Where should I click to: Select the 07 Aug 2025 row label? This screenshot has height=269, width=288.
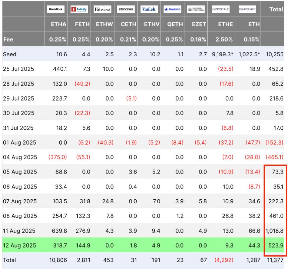tap(20, 201)
